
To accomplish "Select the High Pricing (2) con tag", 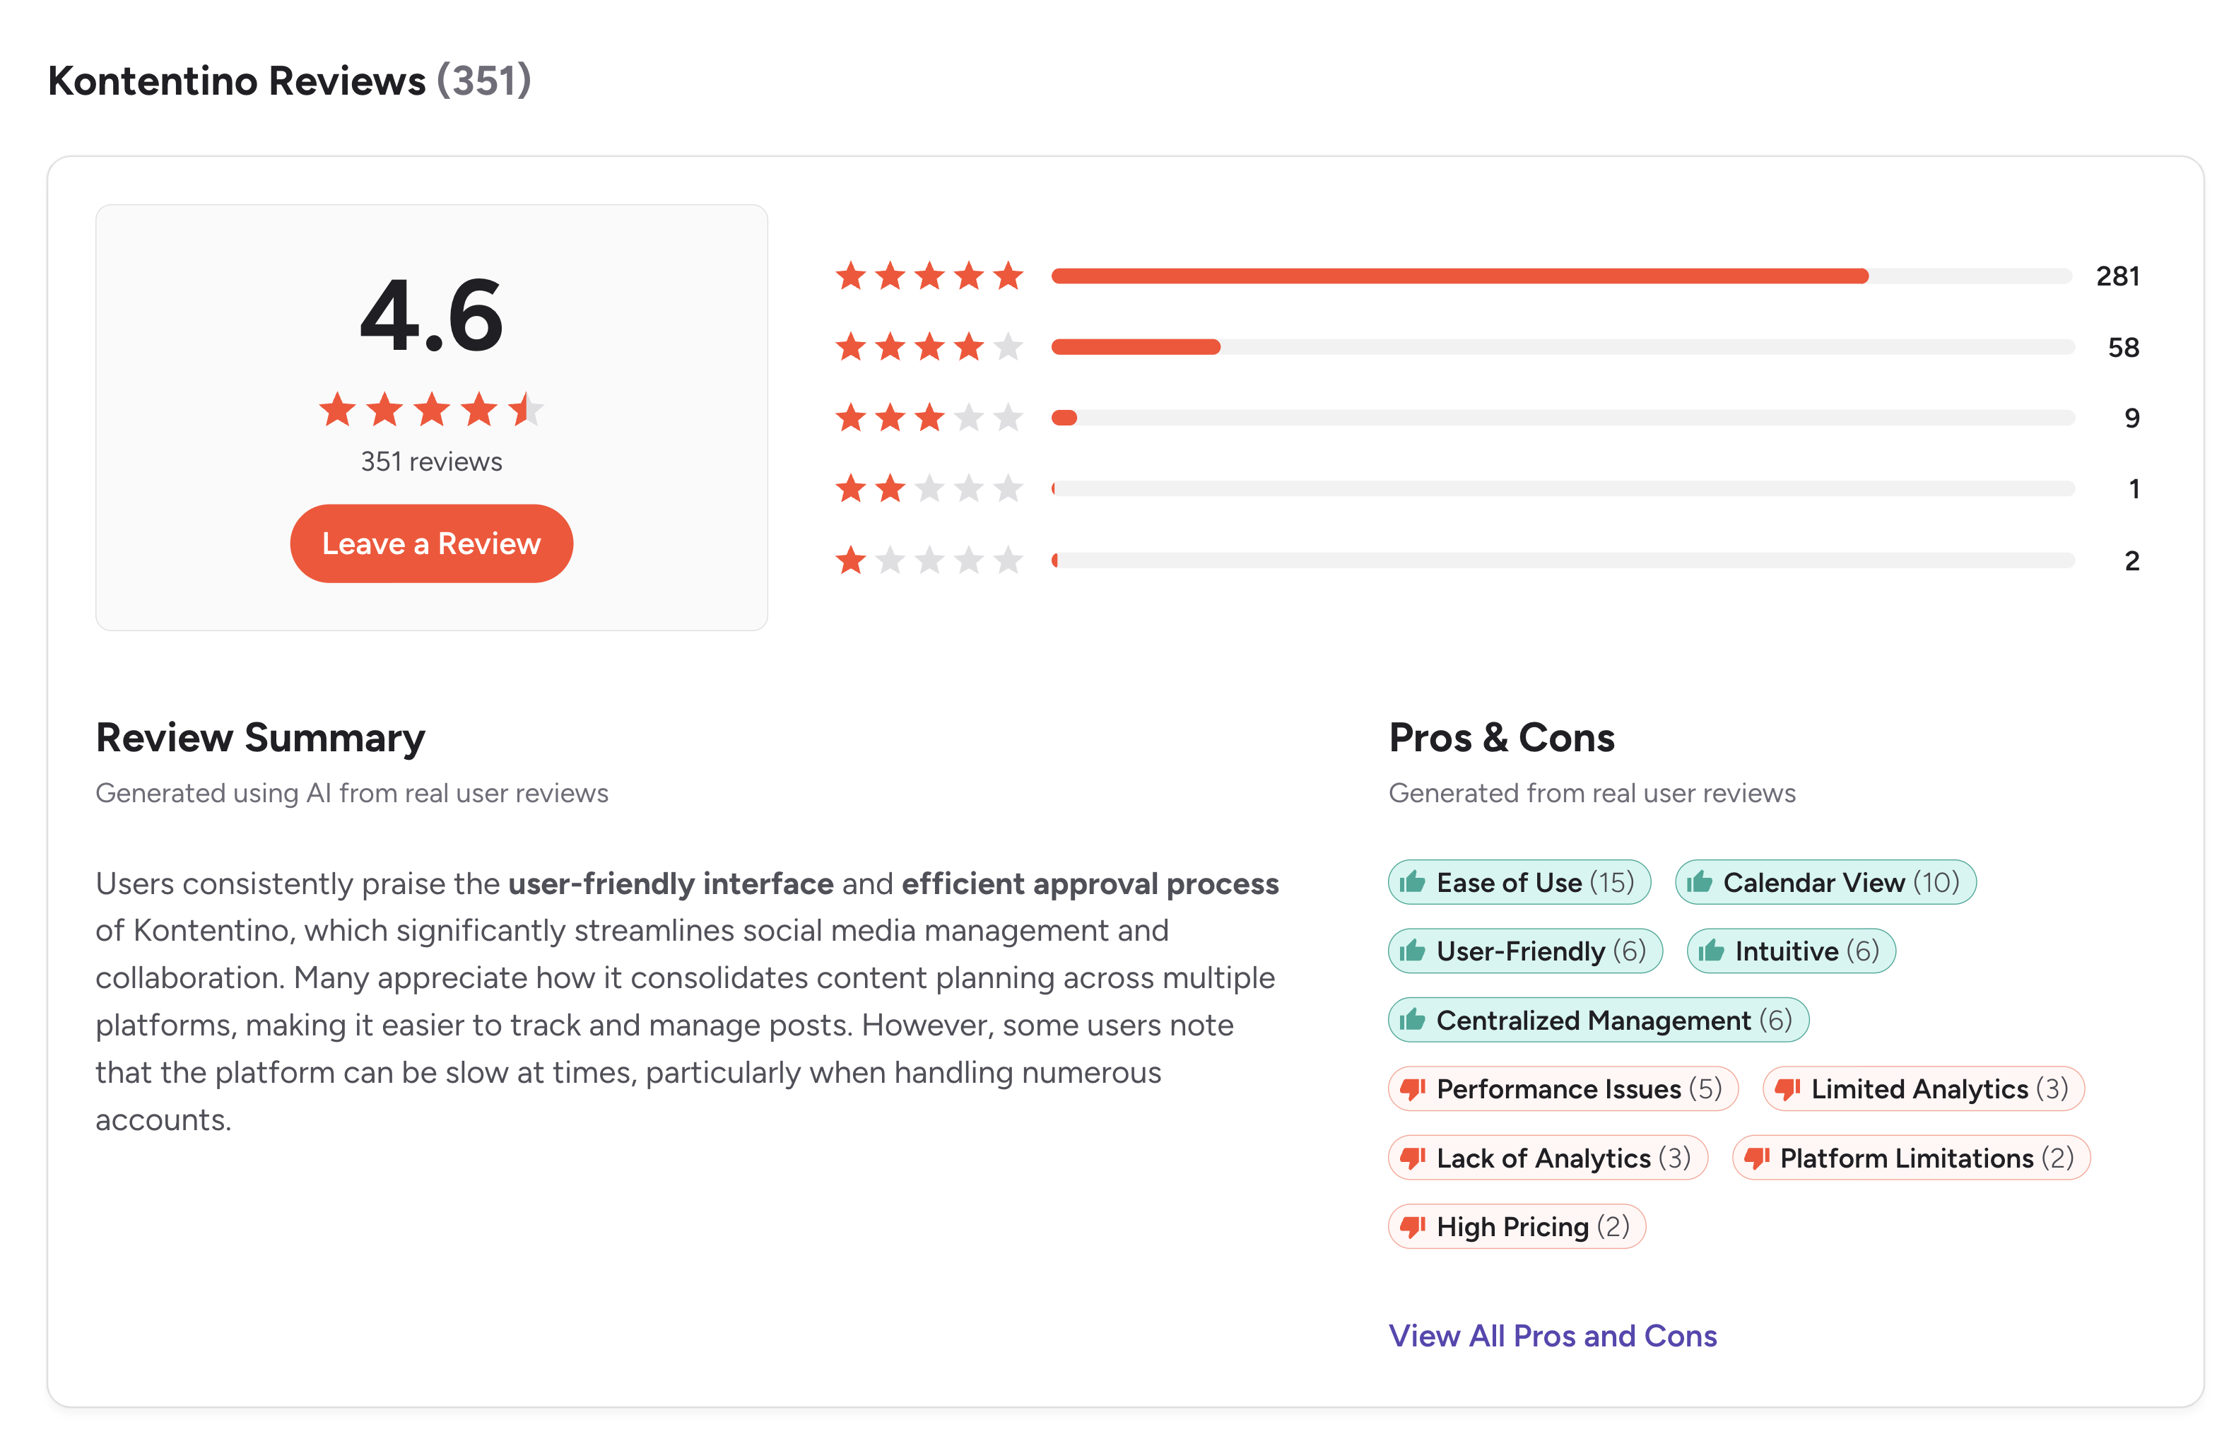I will [1516, 1226].
